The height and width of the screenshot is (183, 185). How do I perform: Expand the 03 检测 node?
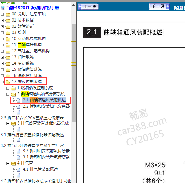[2, 33]
